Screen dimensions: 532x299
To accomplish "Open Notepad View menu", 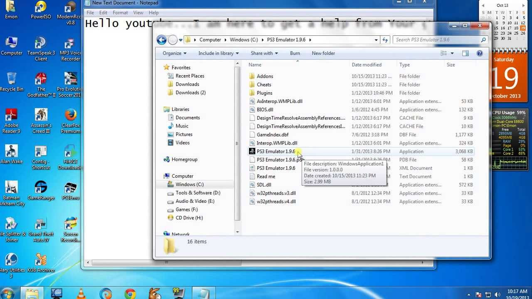I will click(138, 13).
